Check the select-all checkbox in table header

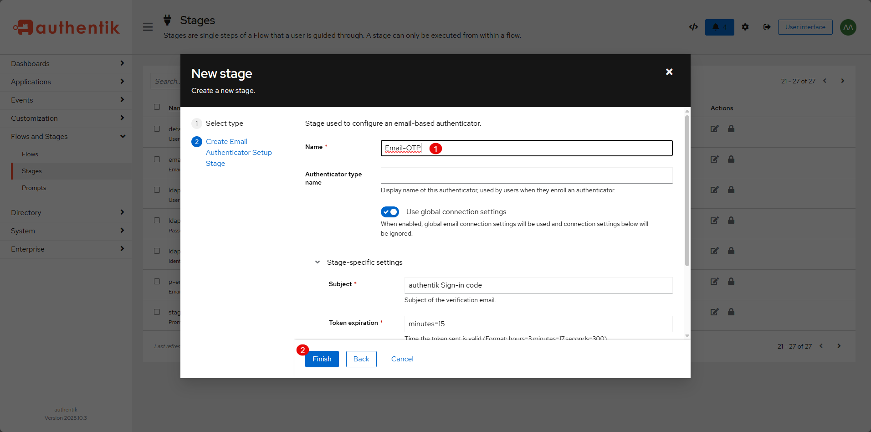(157, 107)
